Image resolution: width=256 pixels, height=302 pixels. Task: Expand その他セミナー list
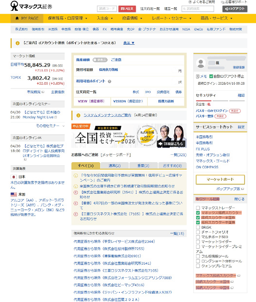pos(50,126)
